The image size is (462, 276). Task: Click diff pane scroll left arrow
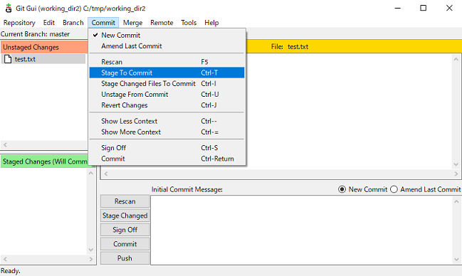(106, 174)
